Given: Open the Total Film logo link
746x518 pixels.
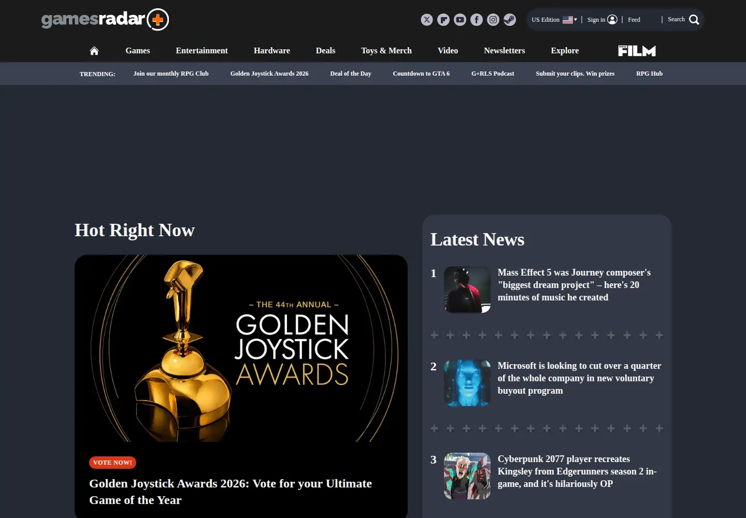Looking at the screenshot, I should coord(637,51).
